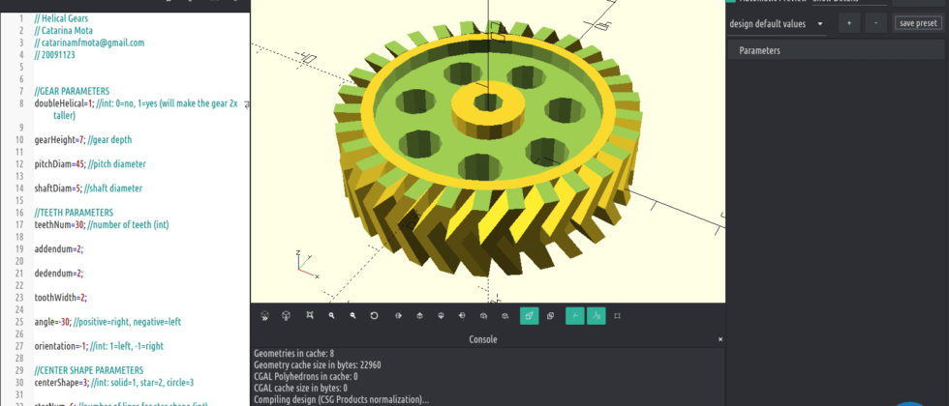Switch to the Bottom view
949x406 pixels.
[442, 315]
